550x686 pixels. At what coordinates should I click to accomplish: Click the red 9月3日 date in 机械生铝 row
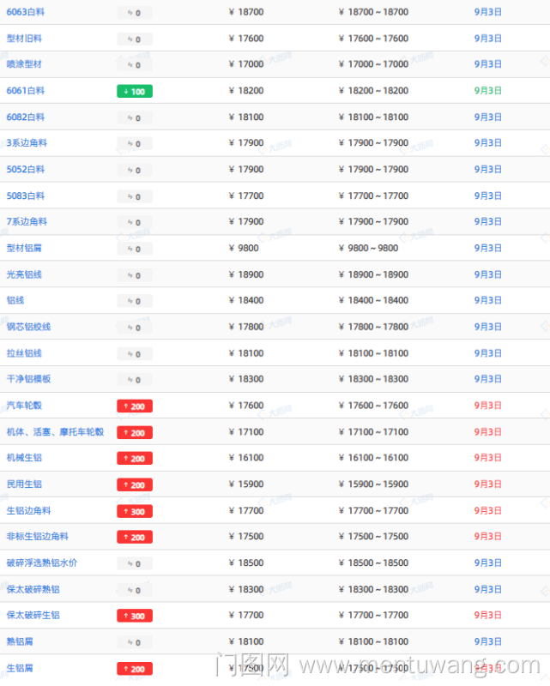[x=487, y=458]
